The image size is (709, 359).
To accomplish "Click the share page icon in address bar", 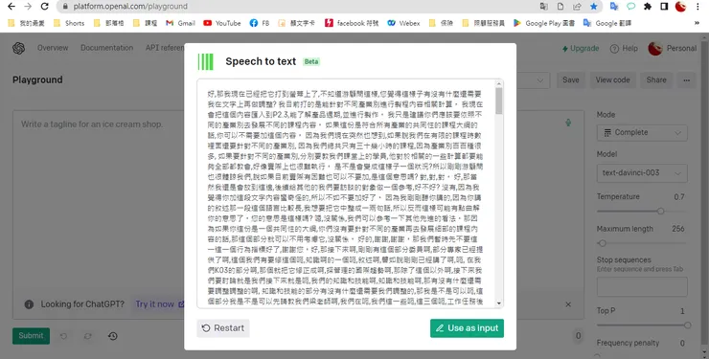I will (x=577, y=7).
